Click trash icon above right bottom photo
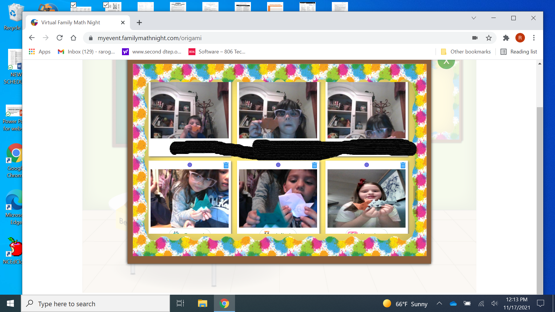Screen dimensions: 555x312 [x=403, y=165]
